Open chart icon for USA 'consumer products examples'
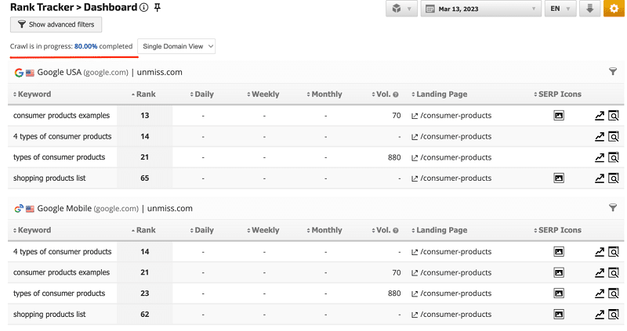The image size is (627, 331). coord(600,116)
